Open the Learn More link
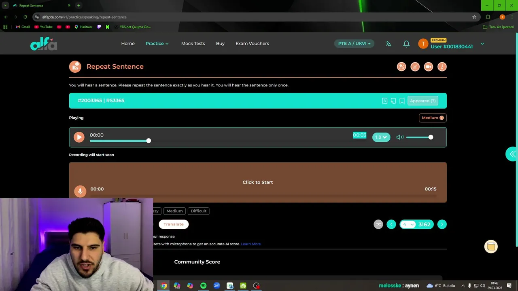518x291 pixels. click(x=251, y=244)
